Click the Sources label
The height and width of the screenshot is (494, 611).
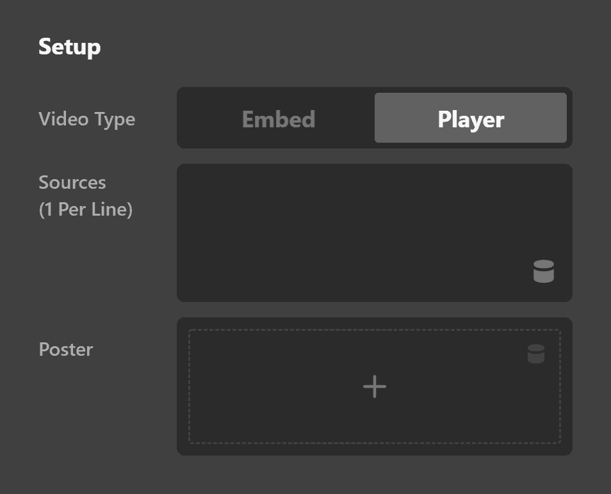pos(72,182)
